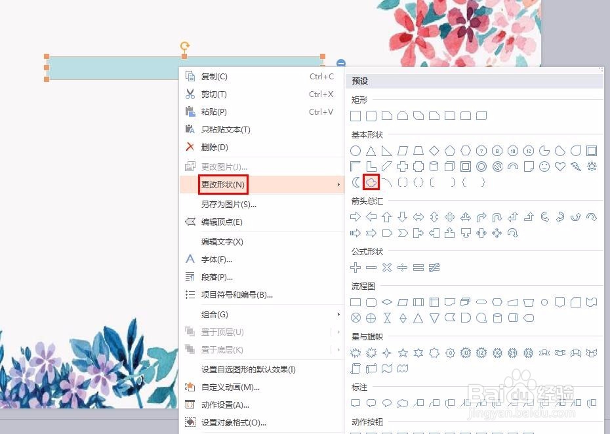Expand the 置于底层(K) submenu arrow
Screen dimensions: 610x434
tap(338, 349)
